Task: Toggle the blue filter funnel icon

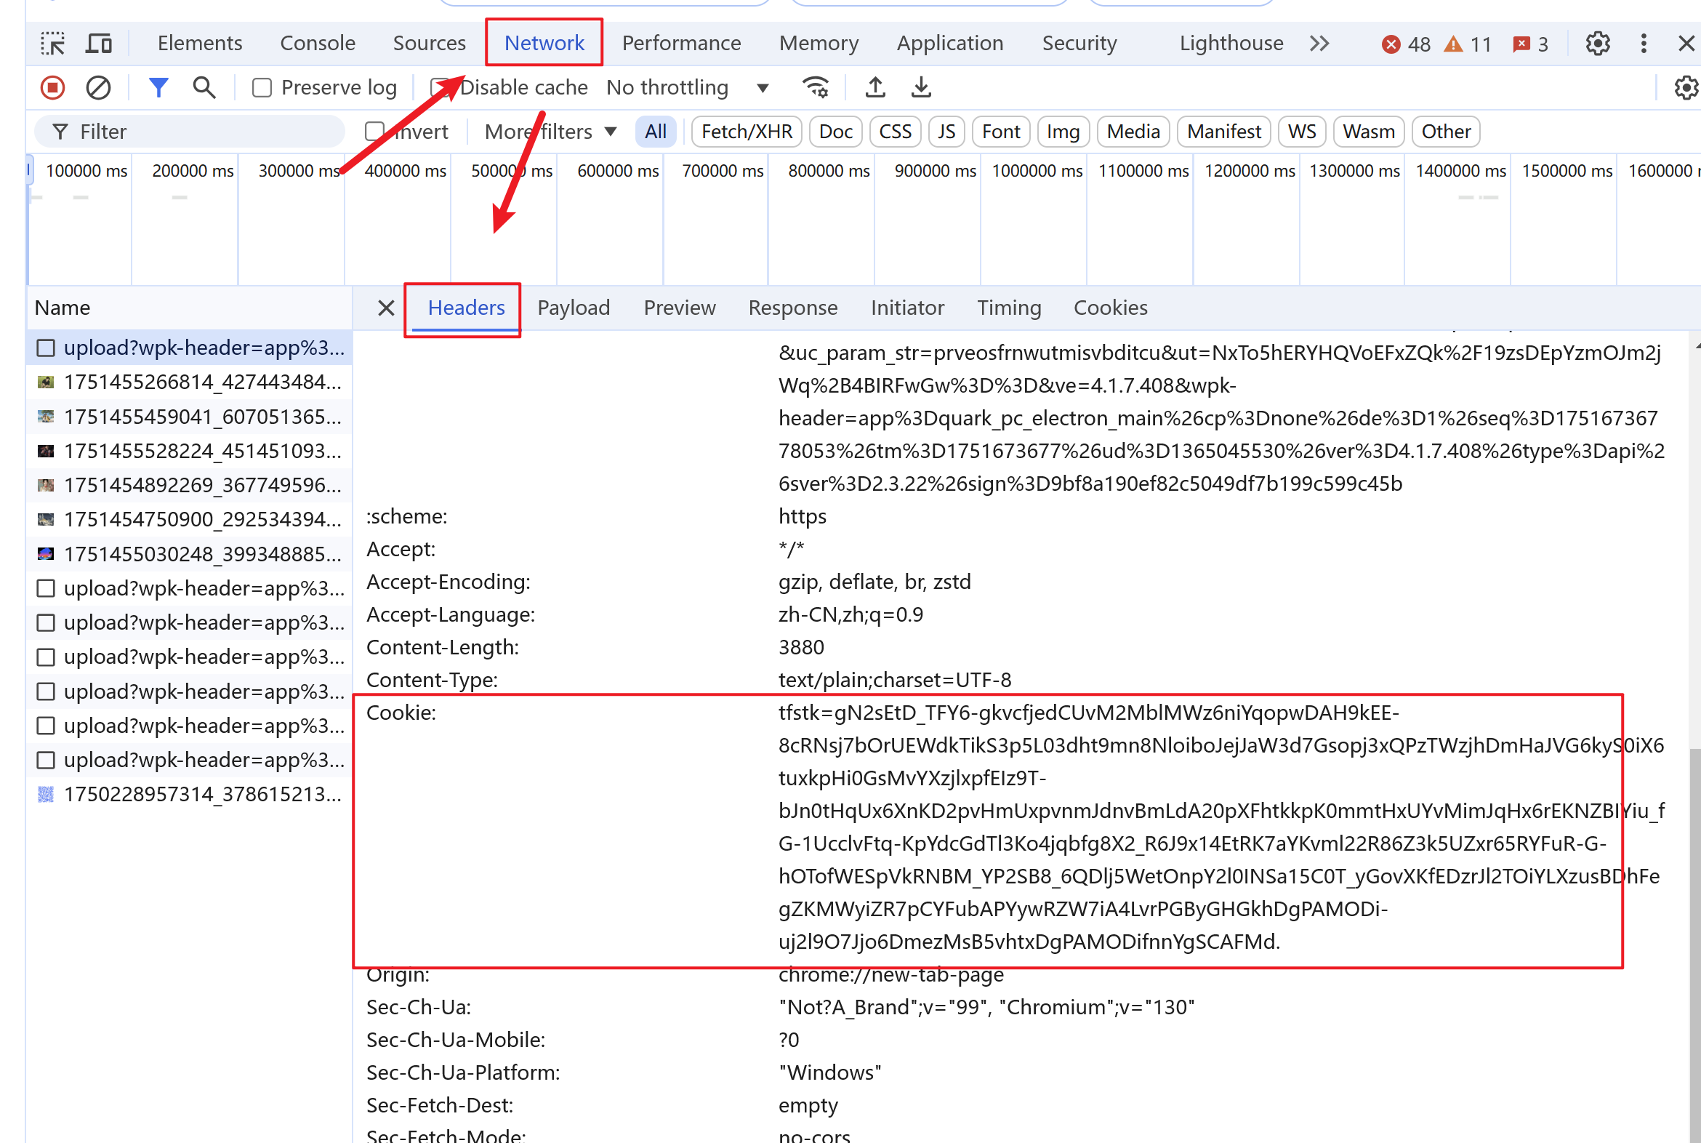Action: [x=158, y=87]
